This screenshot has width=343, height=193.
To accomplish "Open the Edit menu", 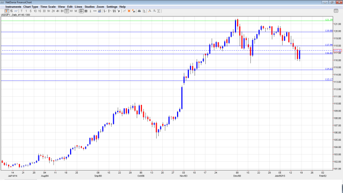I will [70, 7].
